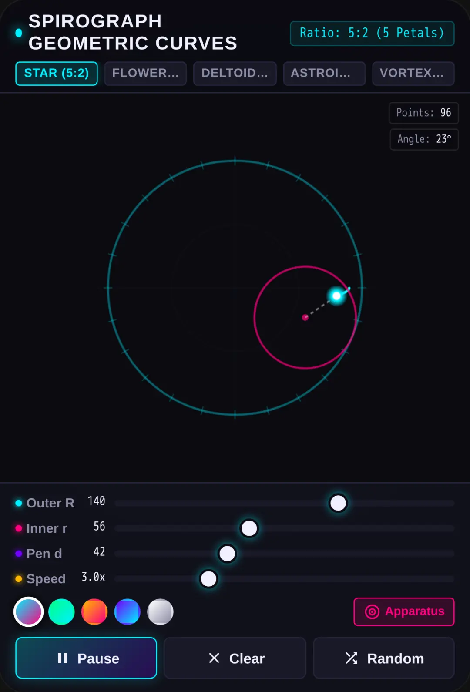Click the Outer R slider handle
Image resolution: width=470 pixels, height=692 pixels.
(x=338, y=503)
